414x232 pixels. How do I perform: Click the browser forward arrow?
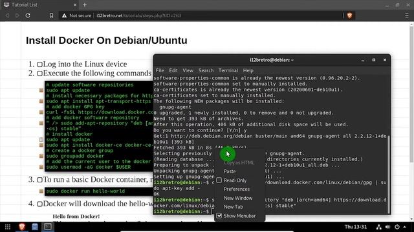17,15
